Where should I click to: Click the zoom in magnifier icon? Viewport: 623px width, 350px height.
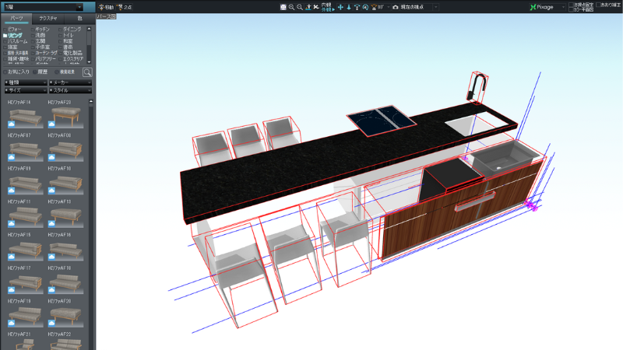point(291,6)
